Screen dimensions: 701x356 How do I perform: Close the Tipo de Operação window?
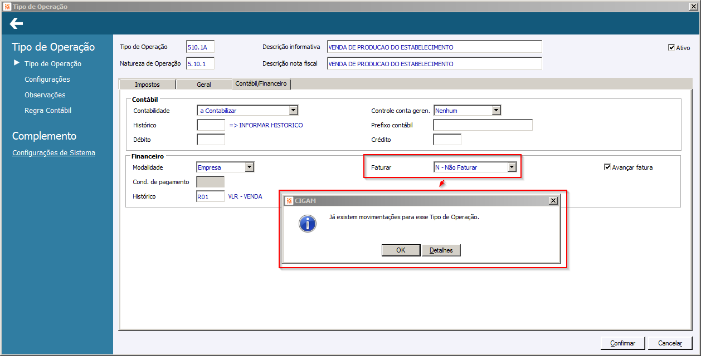click(694, 7)
